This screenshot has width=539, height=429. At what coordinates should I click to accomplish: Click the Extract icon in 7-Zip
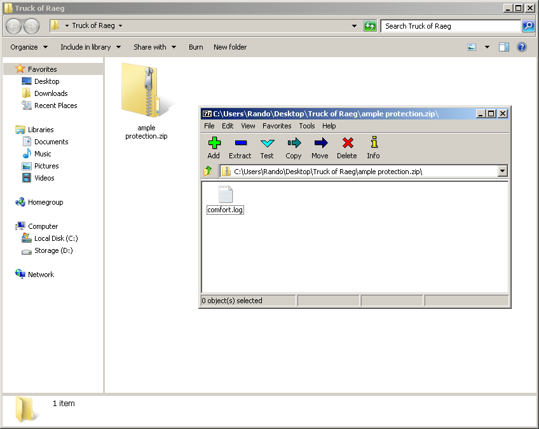click(240, 147)
